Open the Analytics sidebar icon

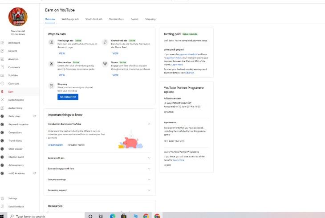click(x=2, y=59)
